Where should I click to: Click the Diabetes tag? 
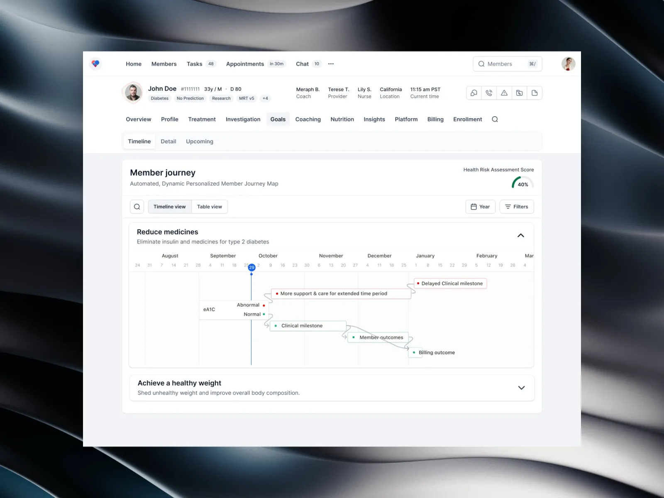click(160, 98)
